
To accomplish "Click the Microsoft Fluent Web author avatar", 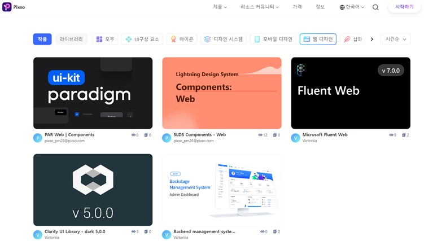I will point(295,138).
